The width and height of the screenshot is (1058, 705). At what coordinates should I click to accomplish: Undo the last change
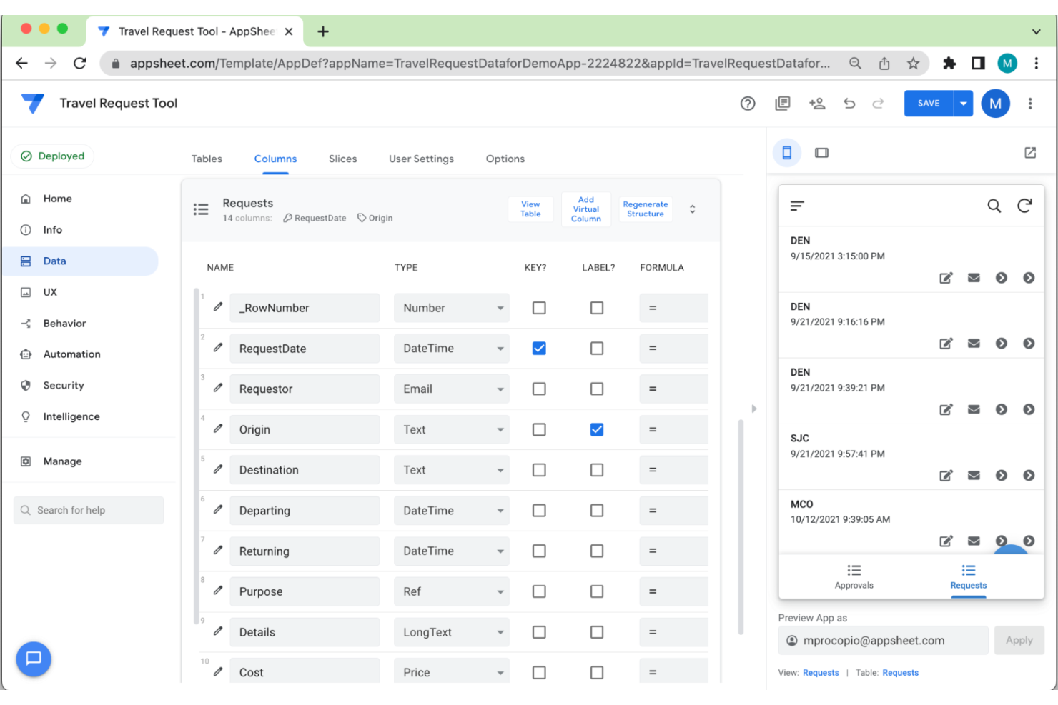click(x=849, y=104)
